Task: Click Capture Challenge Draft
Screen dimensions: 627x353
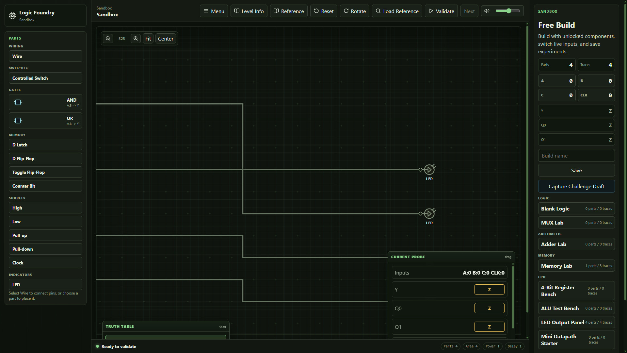Action: coord(576,186)
